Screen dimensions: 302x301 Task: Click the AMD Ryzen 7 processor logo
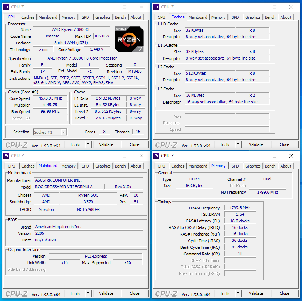coord(129,39)
